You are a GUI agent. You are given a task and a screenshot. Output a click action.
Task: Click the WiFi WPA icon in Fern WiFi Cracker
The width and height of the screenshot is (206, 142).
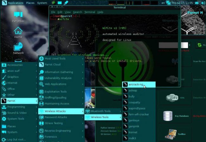(172, 98)
